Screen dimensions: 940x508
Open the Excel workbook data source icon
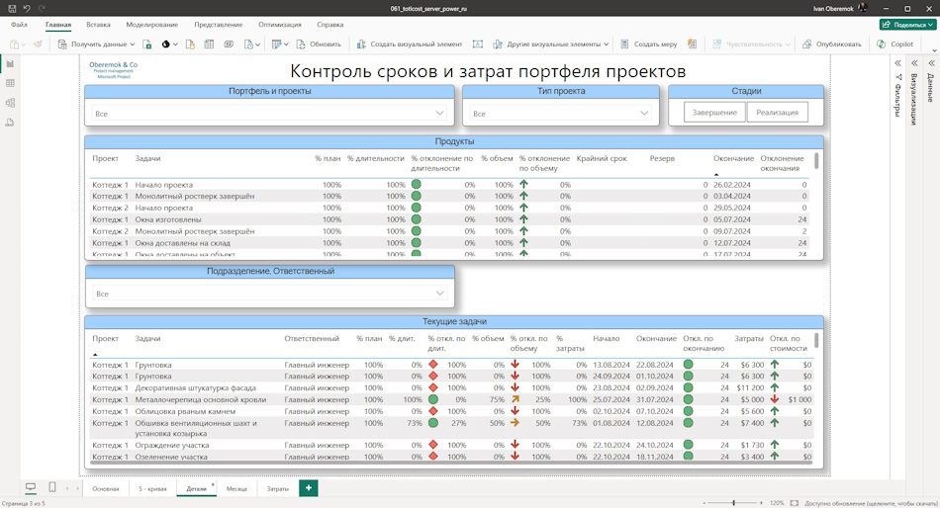tap(146, 43)
